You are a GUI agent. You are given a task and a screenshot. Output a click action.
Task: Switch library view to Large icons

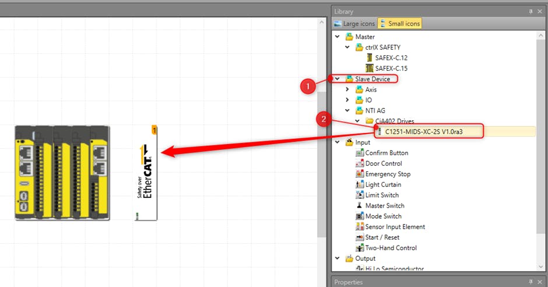[354, 24]
